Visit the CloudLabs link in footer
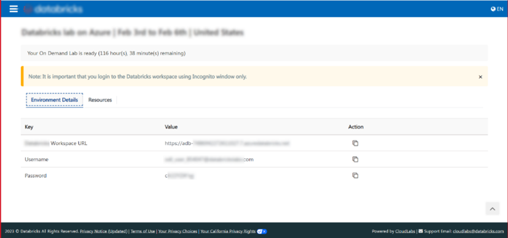The image size is (508, 238). tap(405, 231)
